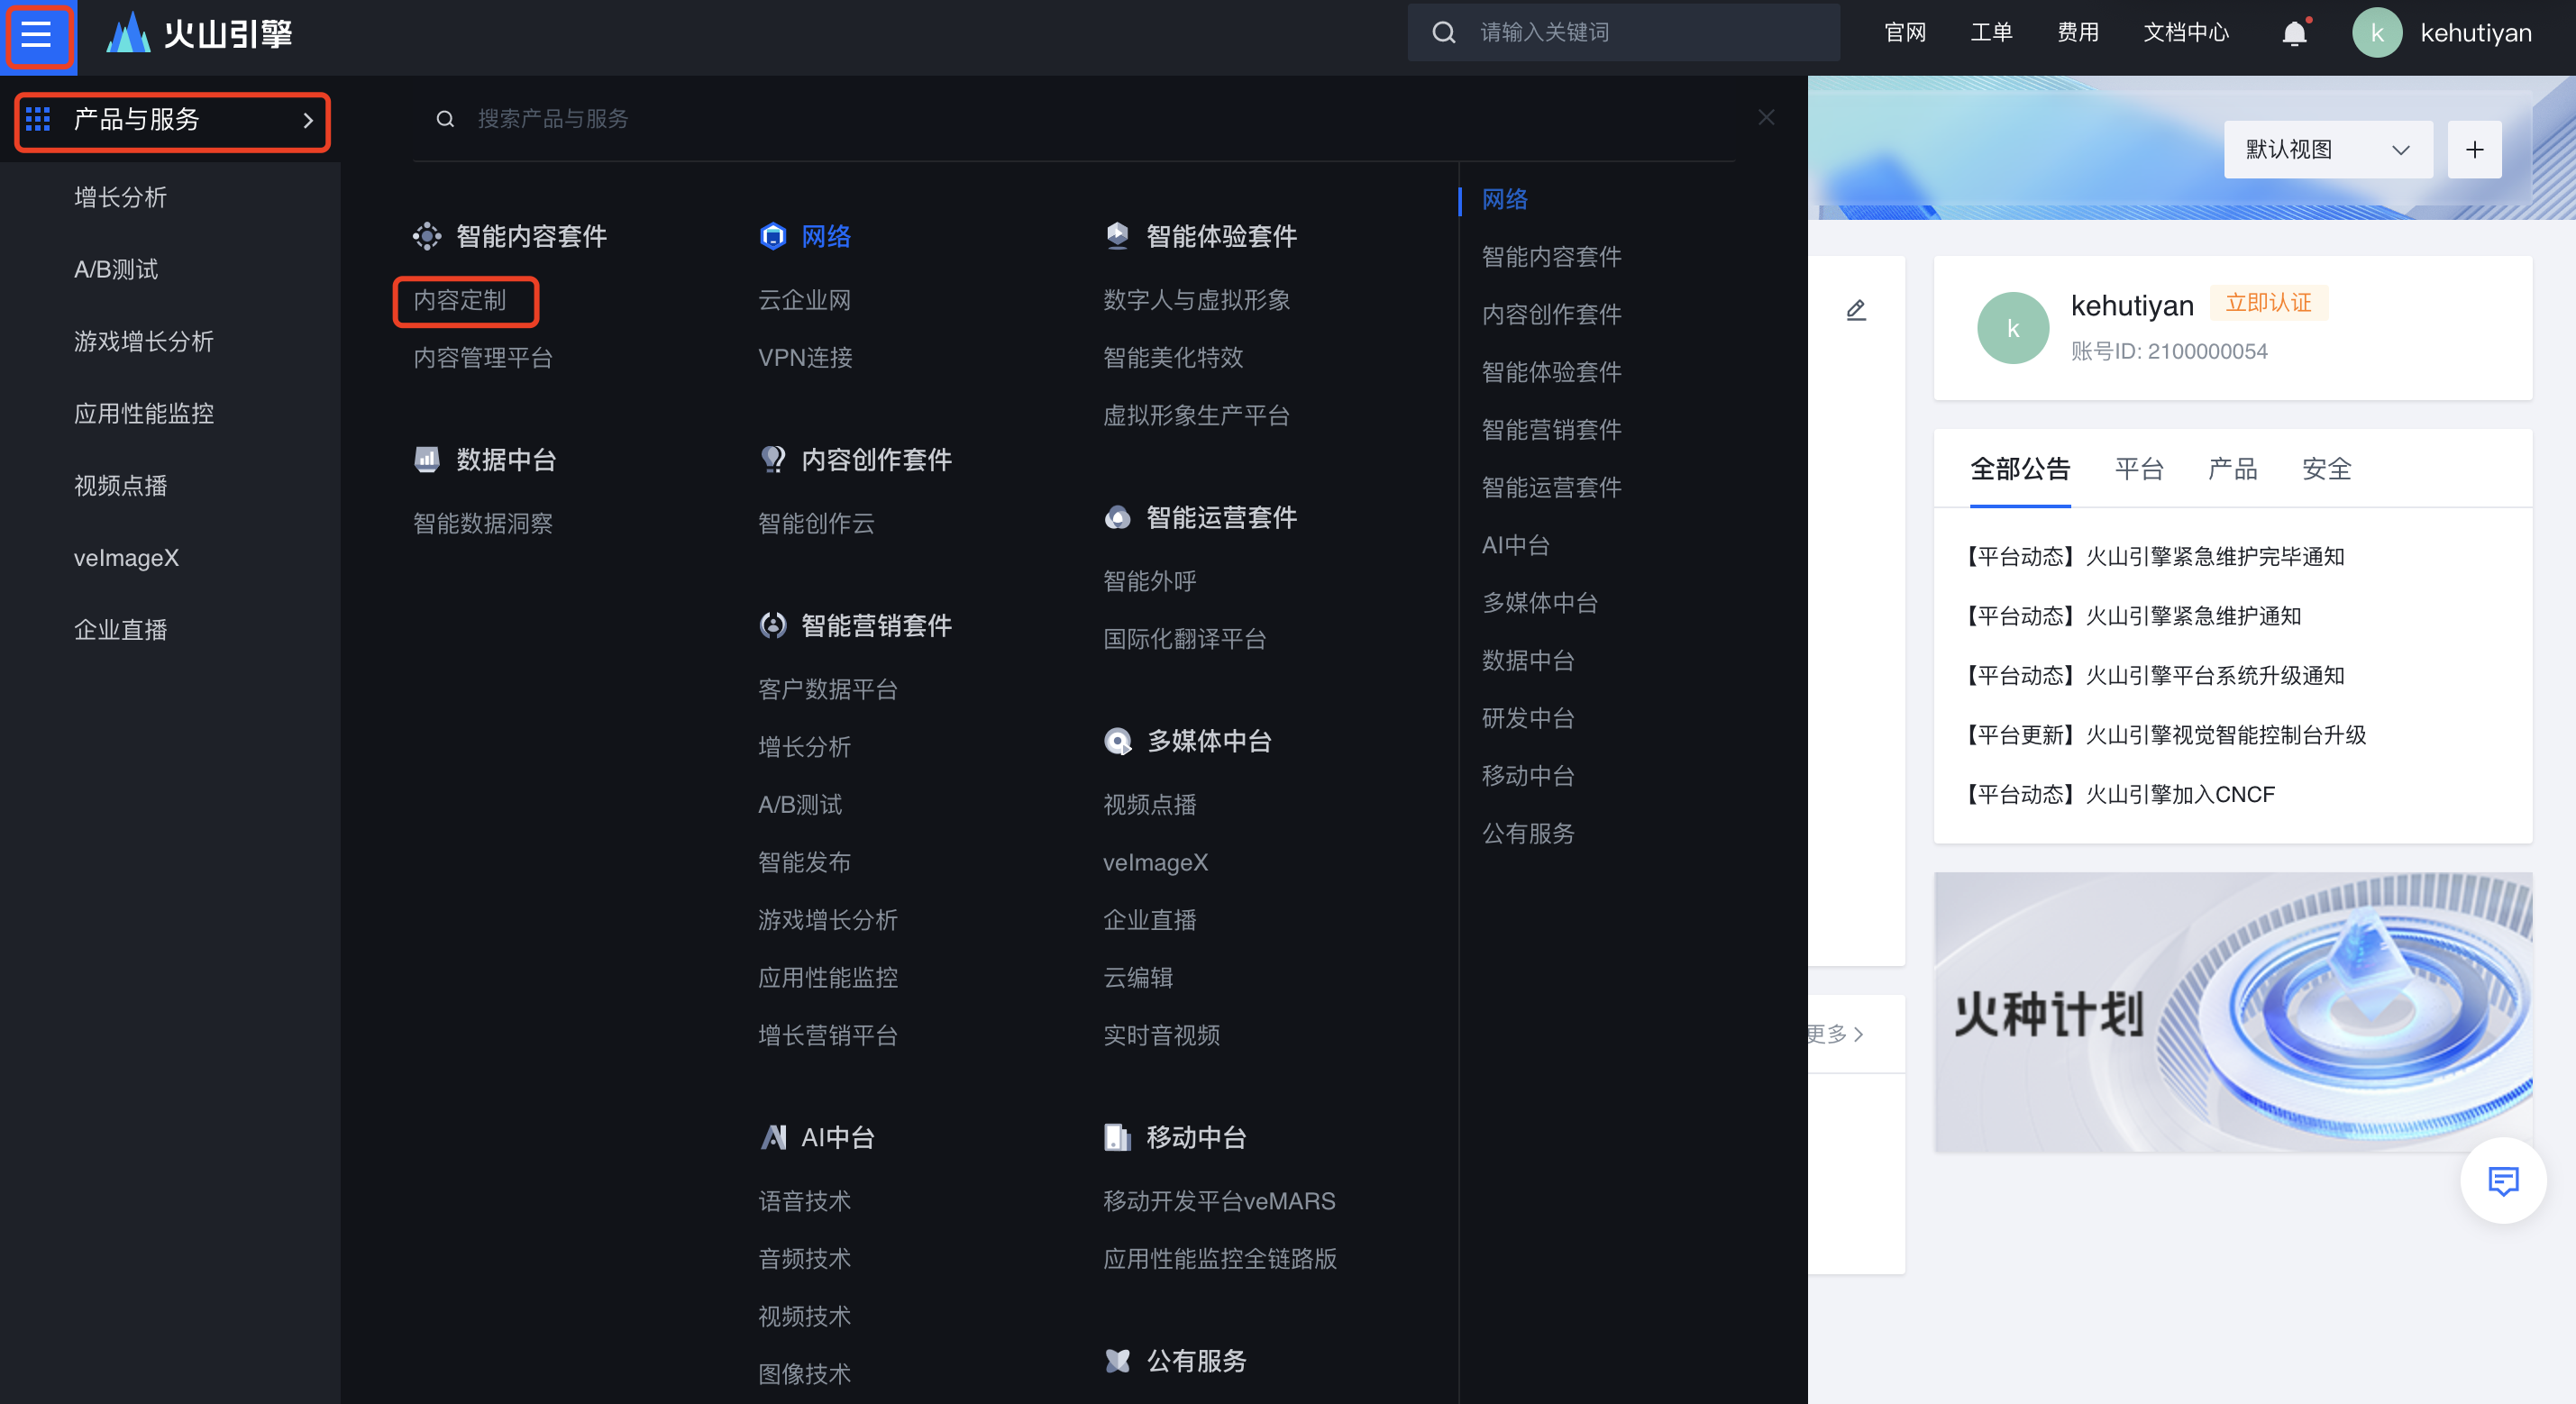Open 文档中心 in the top bar

pyautogui.click(x=2186, y=33)
